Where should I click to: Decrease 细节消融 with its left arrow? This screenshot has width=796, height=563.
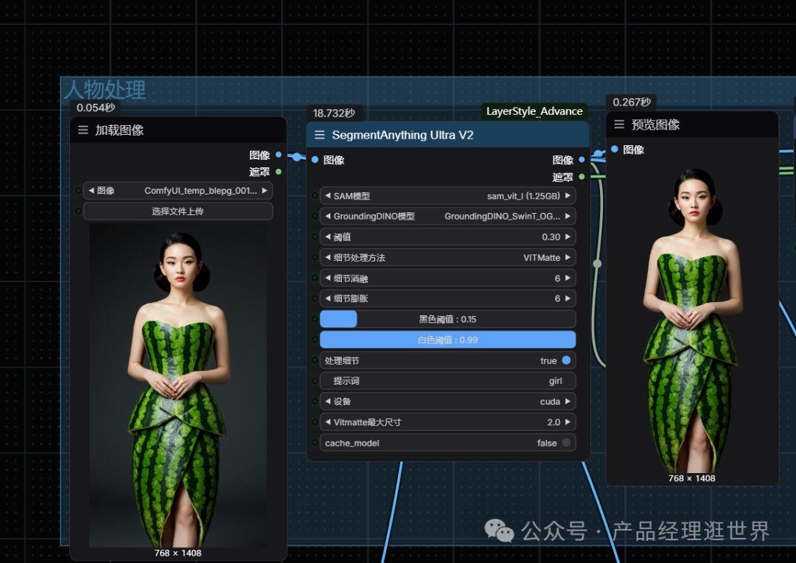click(328, 278)
